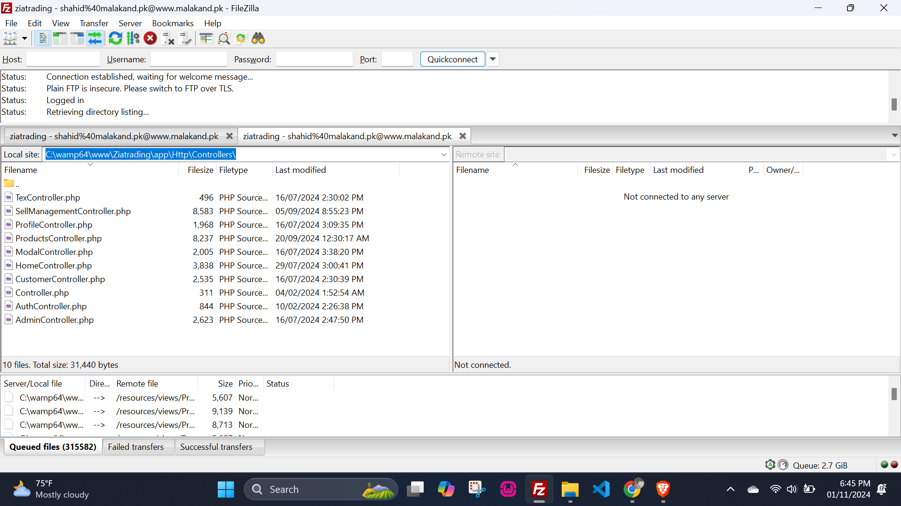This screenshot has height=506, width=901.
Task: Open file search with the binoculars icon
Action: pos(258,38)
